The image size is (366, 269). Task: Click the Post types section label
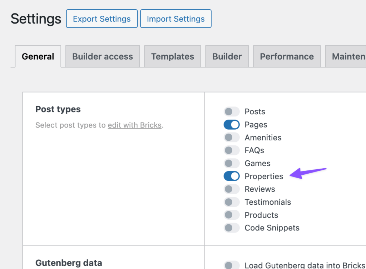click(58, 109)
